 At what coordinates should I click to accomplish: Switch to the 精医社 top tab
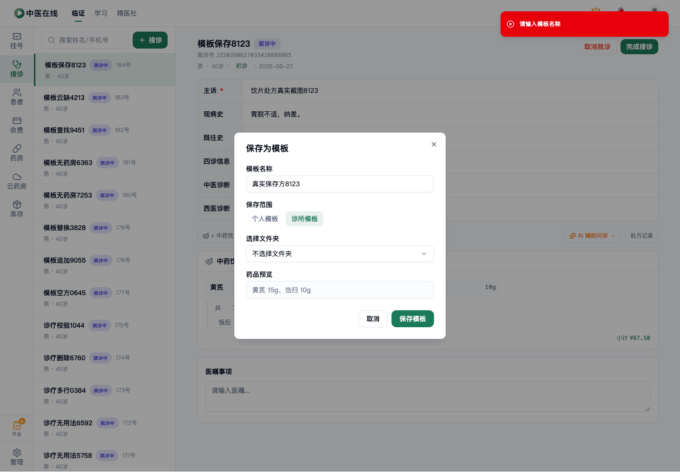127,13
